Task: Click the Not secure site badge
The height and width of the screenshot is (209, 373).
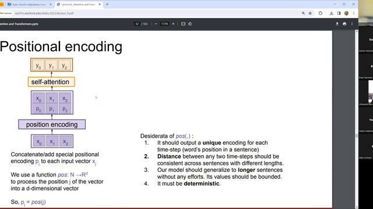Action: coord(6,13)
